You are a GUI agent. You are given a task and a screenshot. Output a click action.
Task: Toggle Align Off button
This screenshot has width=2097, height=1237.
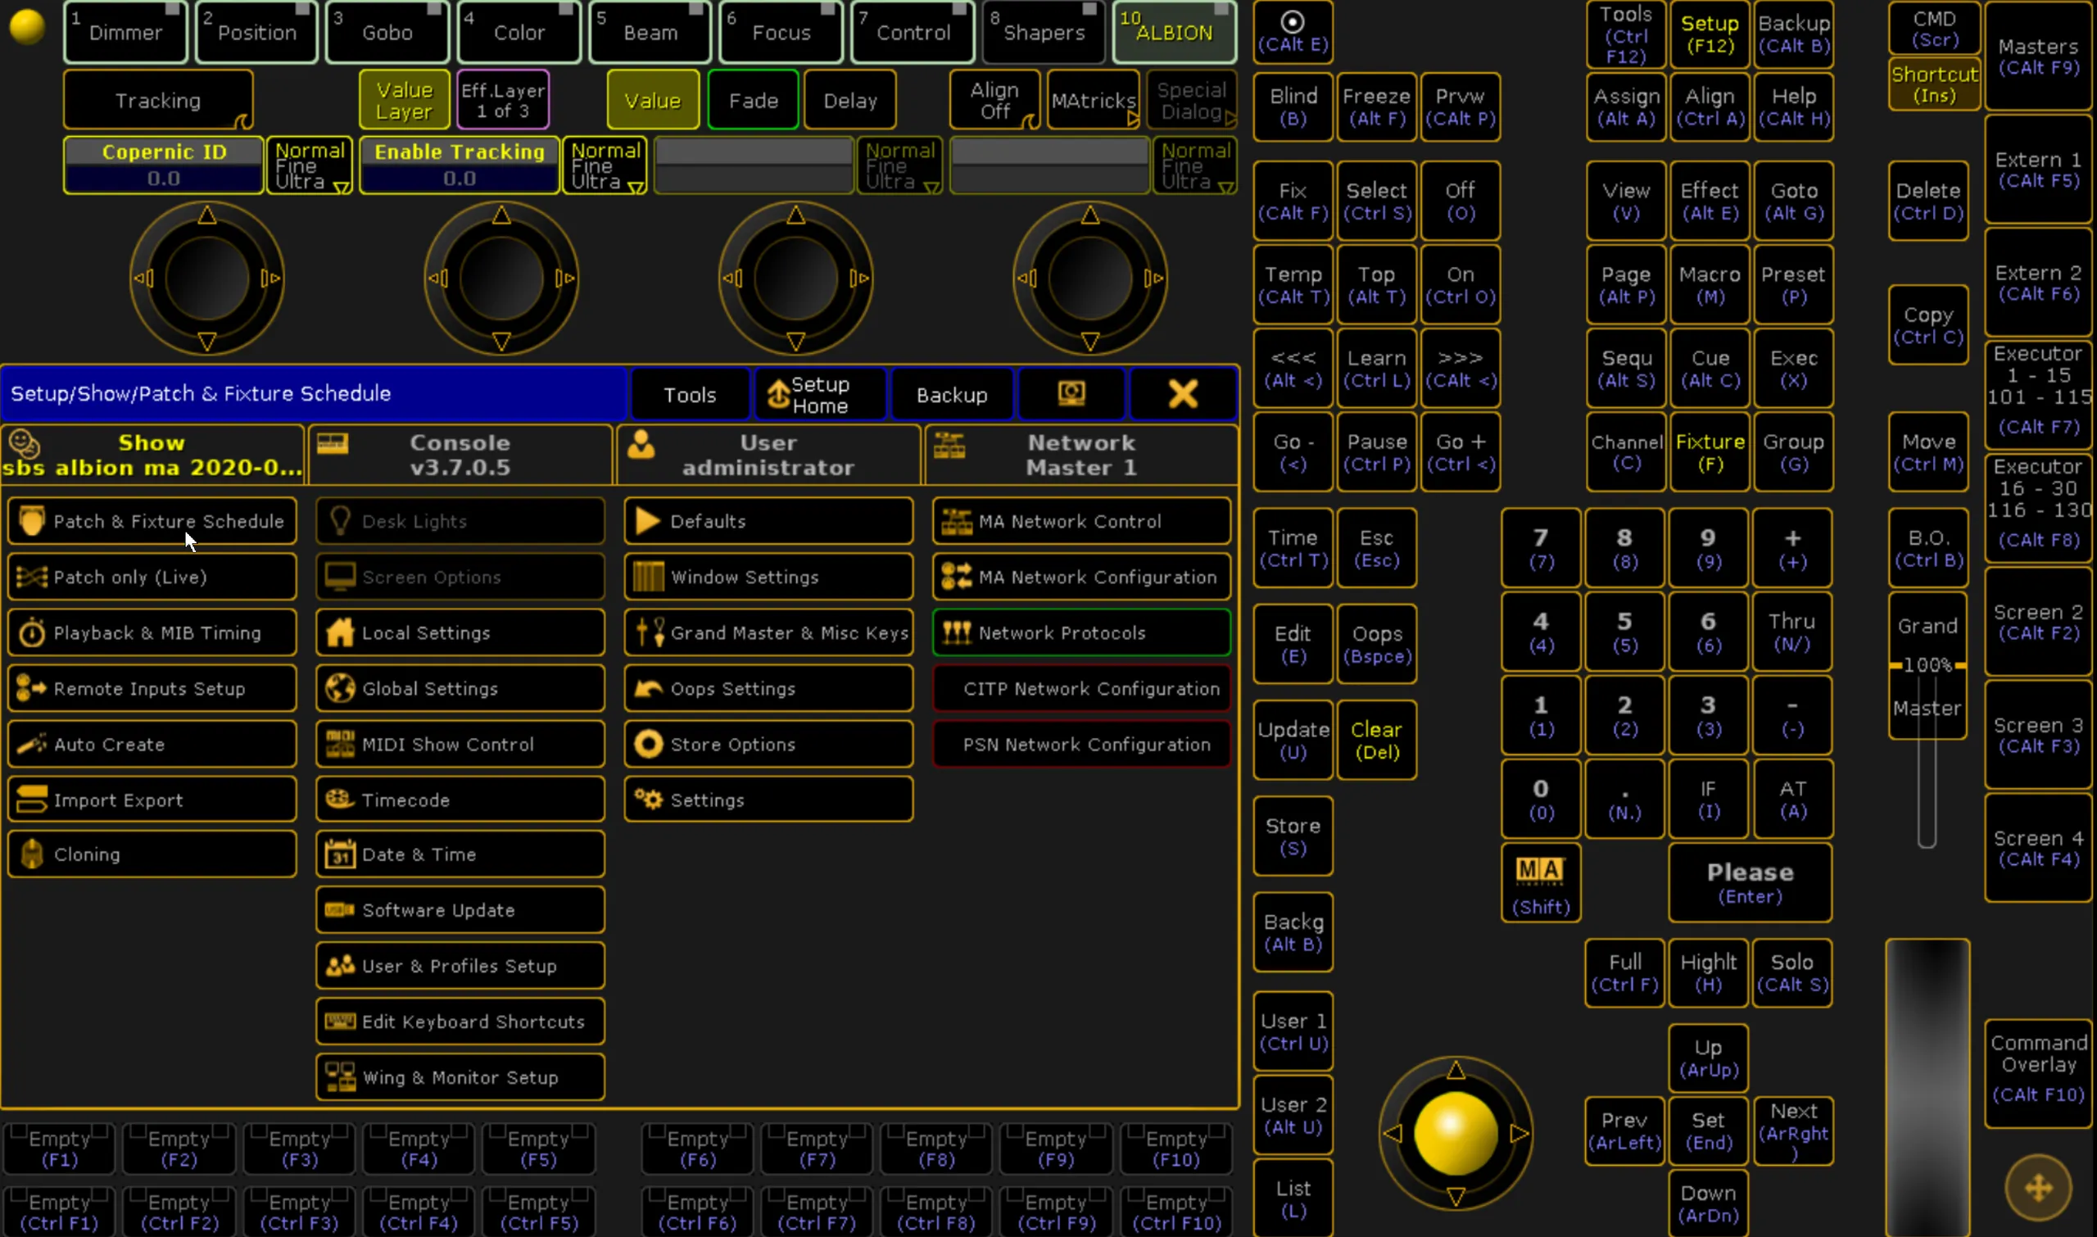[x=994, y=100]
